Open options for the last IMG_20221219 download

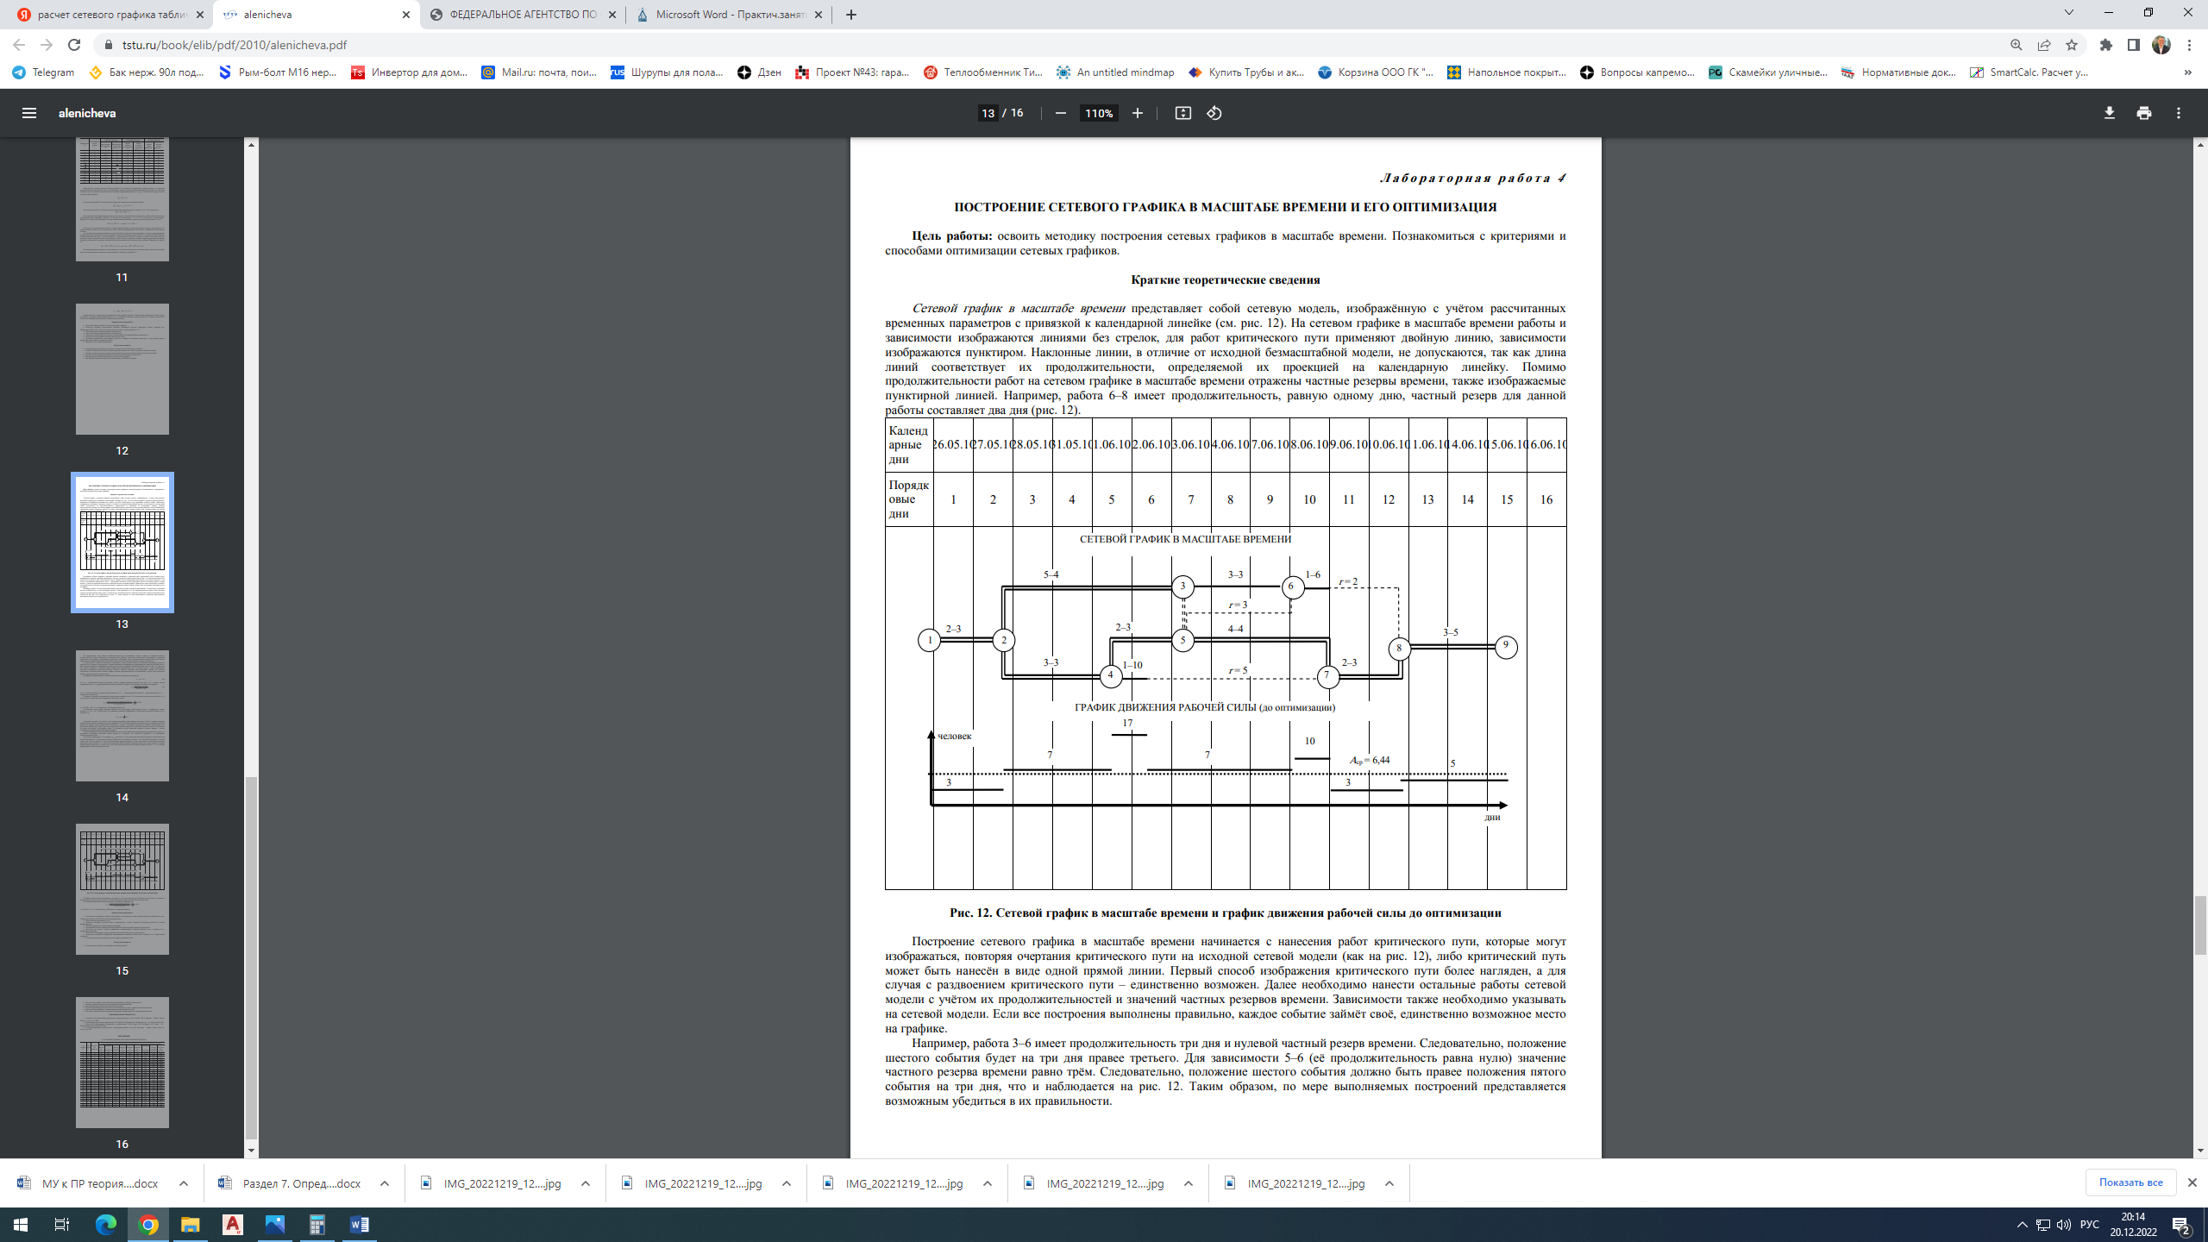1389,1183
